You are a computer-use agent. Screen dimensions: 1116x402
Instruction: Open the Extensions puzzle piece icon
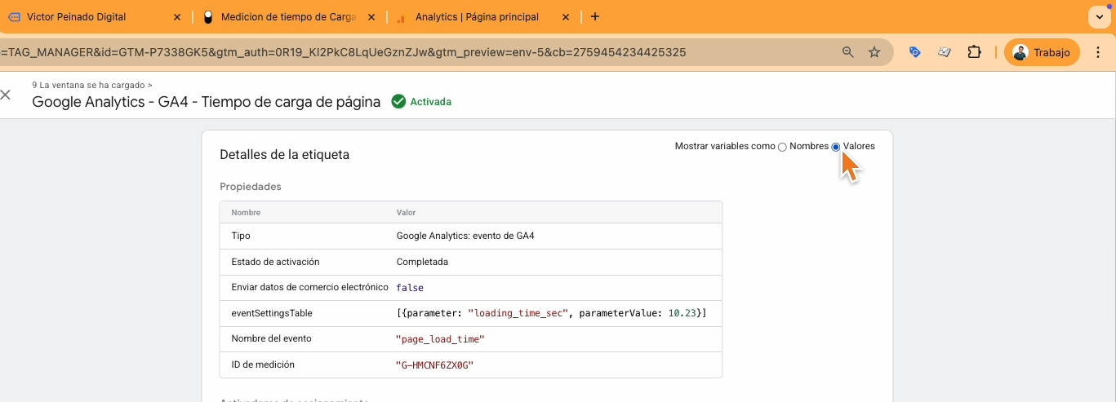click(x=974, y=52)
